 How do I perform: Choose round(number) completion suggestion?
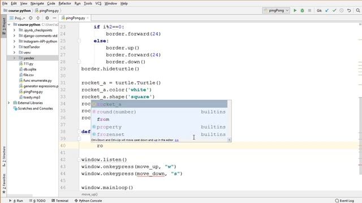pyautogui.click(x=160, y=112)
